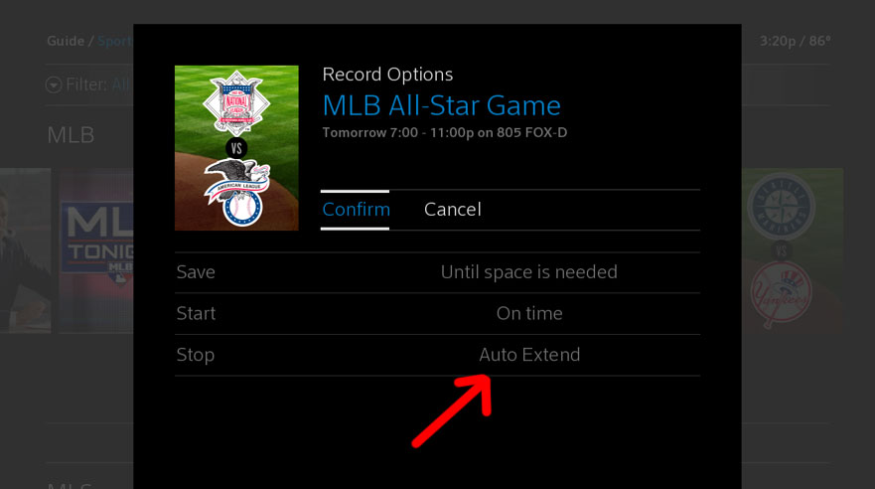Click the National League logo

click(x=236, y=102)
